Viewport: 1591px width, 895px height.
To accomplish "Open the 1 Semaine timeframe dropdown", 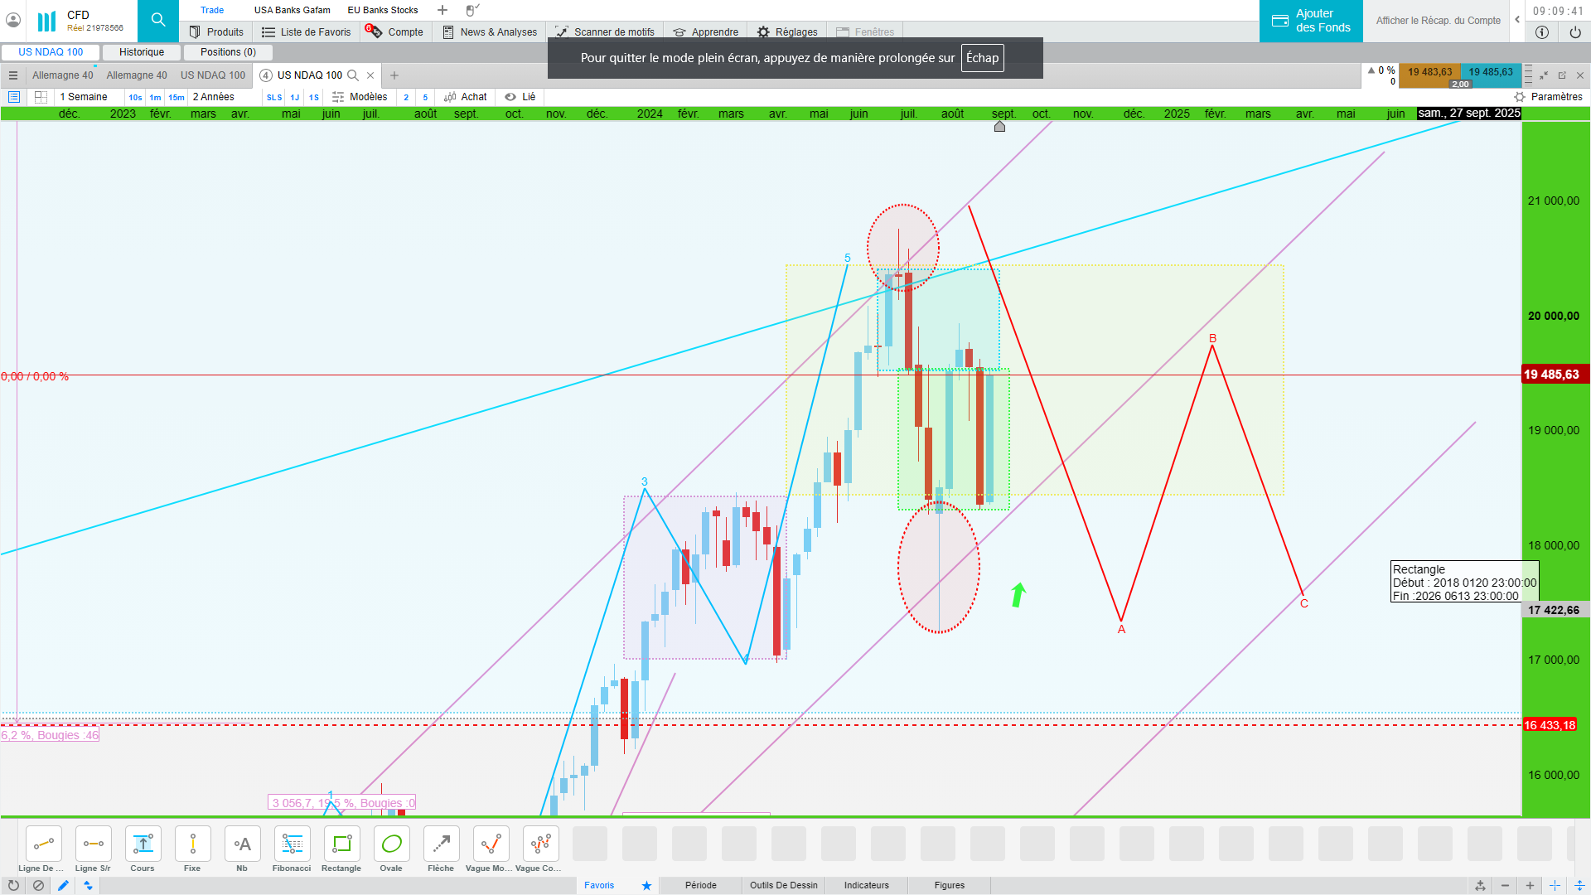I will [x=84, y=97].
